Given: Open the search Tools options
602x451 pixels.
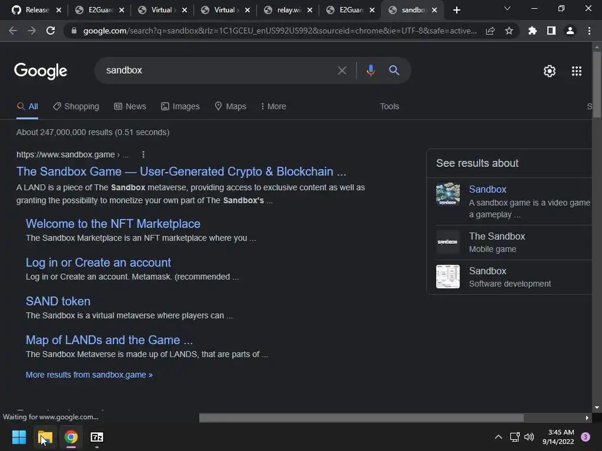Looking at the screenshot, I should click(389, 107).
